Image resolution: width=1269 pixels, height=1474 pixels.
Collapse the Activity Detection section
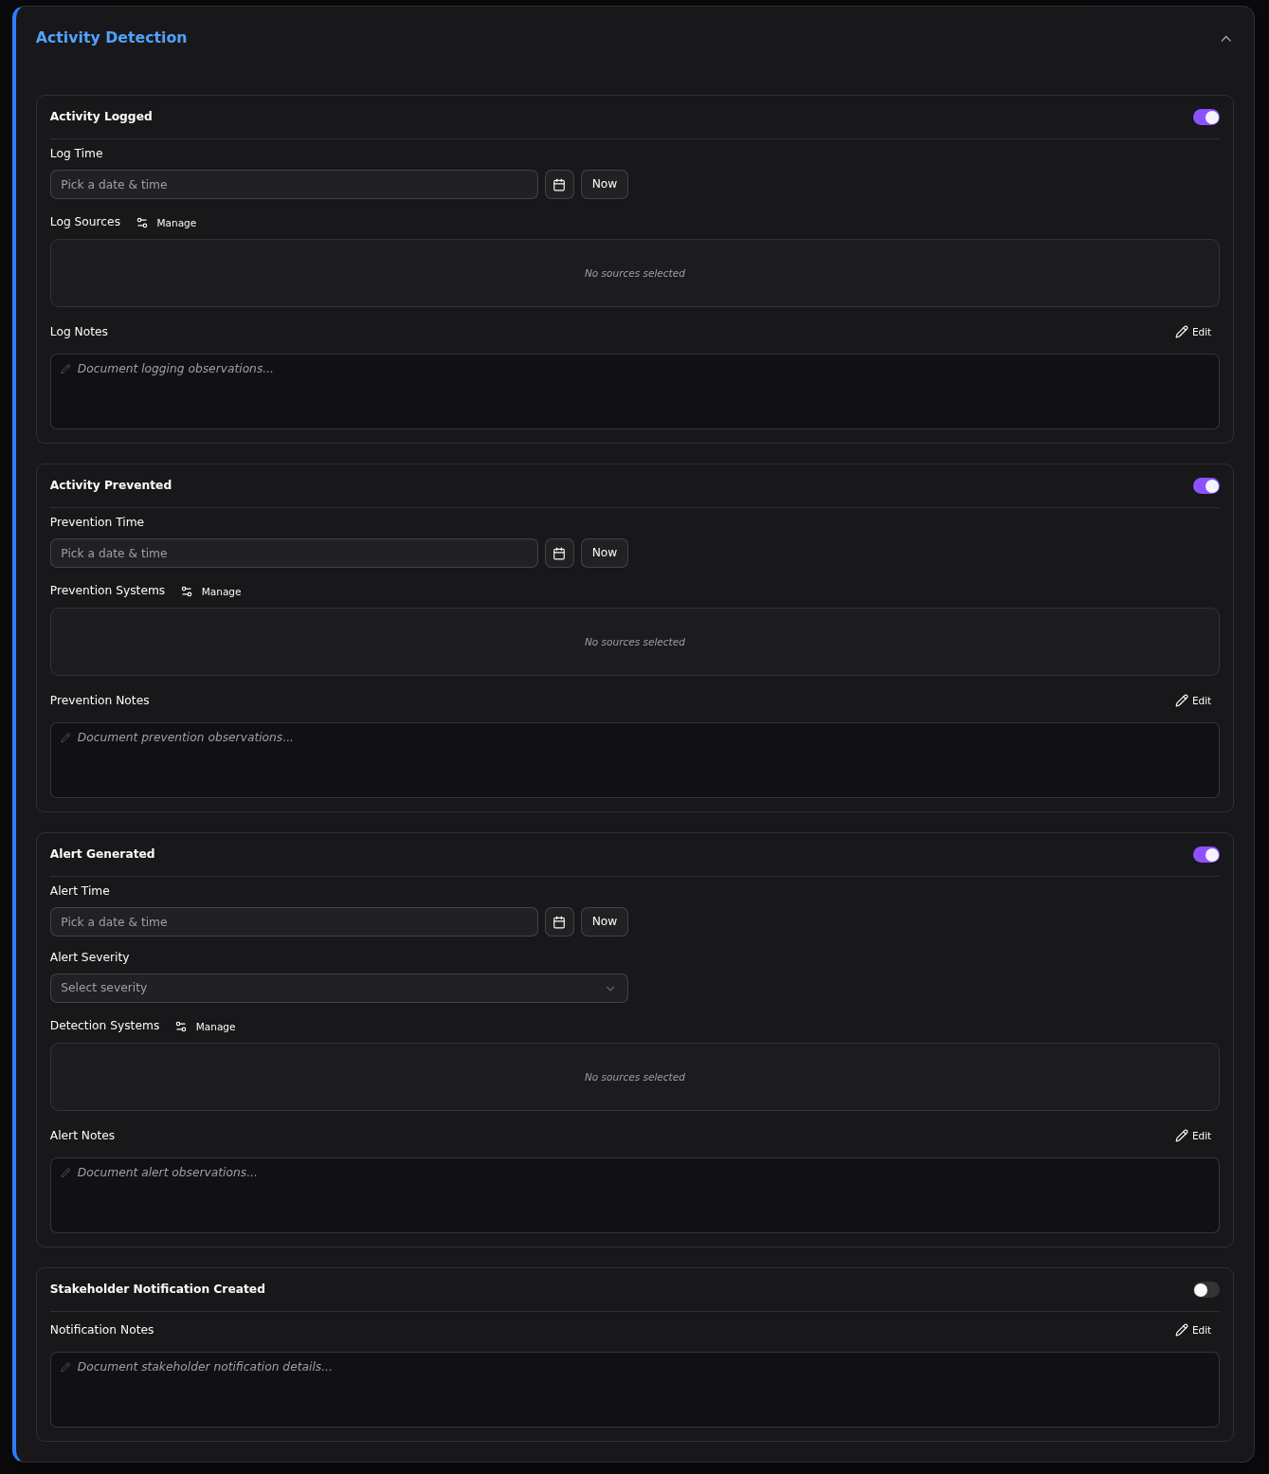[1225, 39]
